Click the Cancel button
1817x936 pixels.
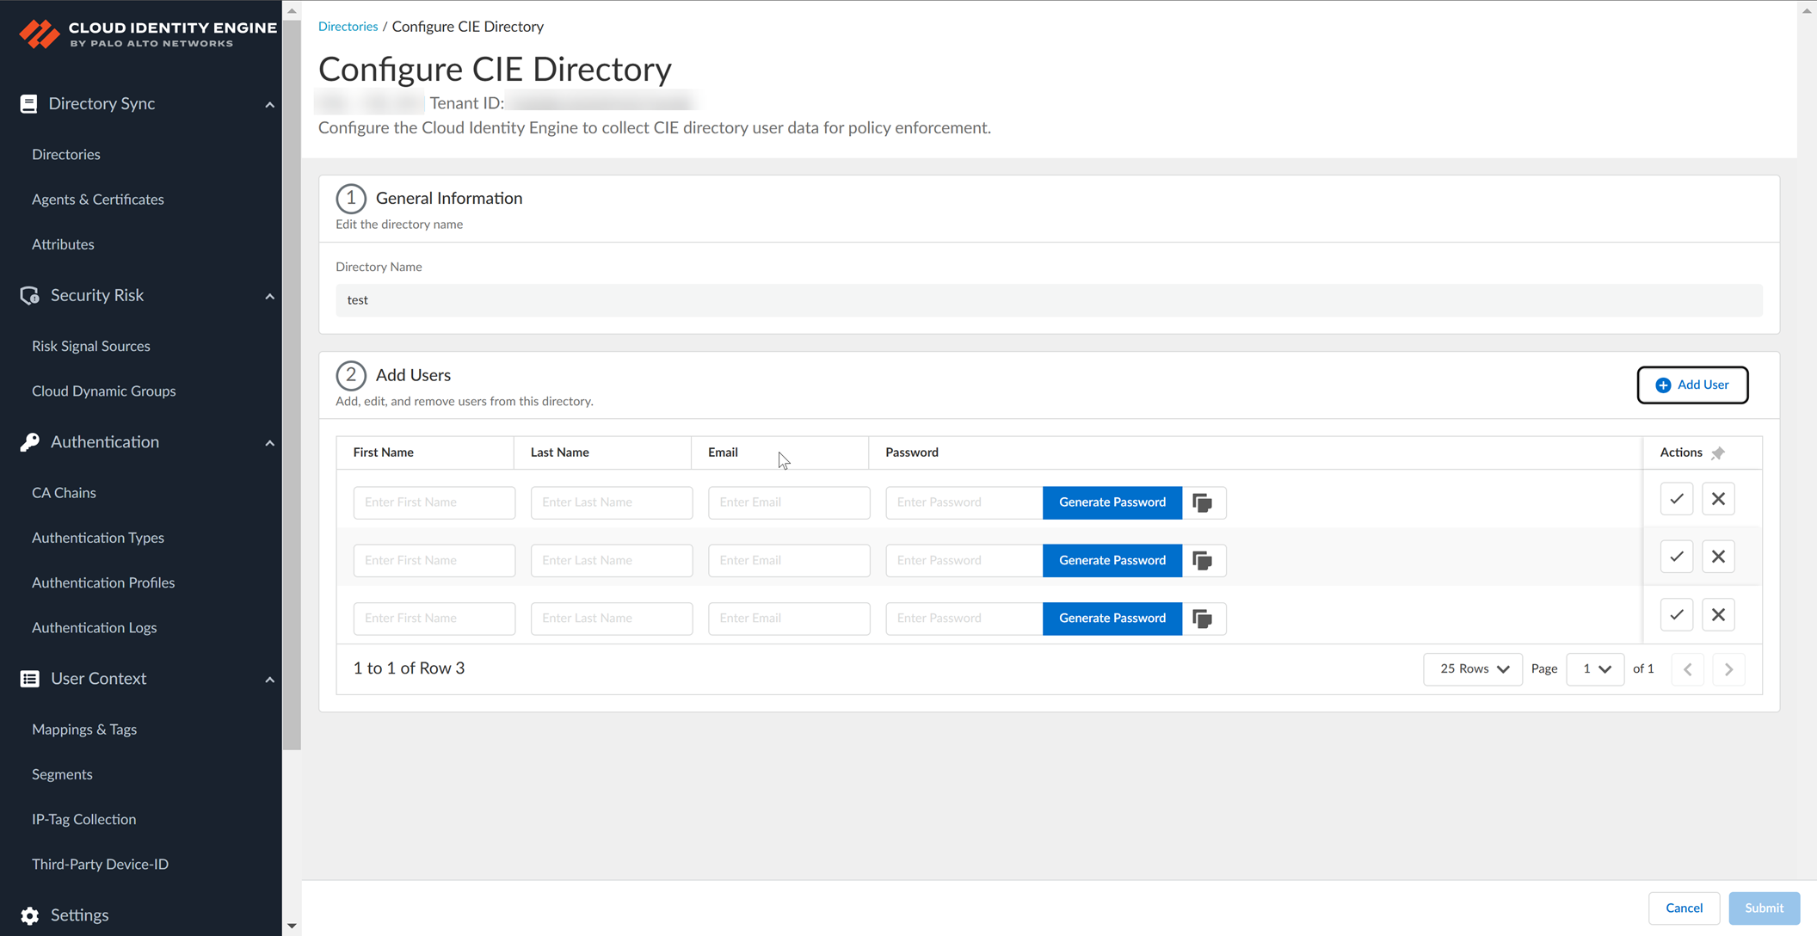point(1684,908)
